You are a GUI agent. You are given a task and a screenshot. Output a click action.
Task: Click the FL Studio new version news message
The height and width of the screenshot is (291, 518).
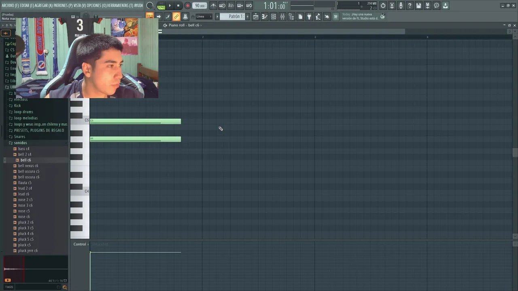coord(360,16)
